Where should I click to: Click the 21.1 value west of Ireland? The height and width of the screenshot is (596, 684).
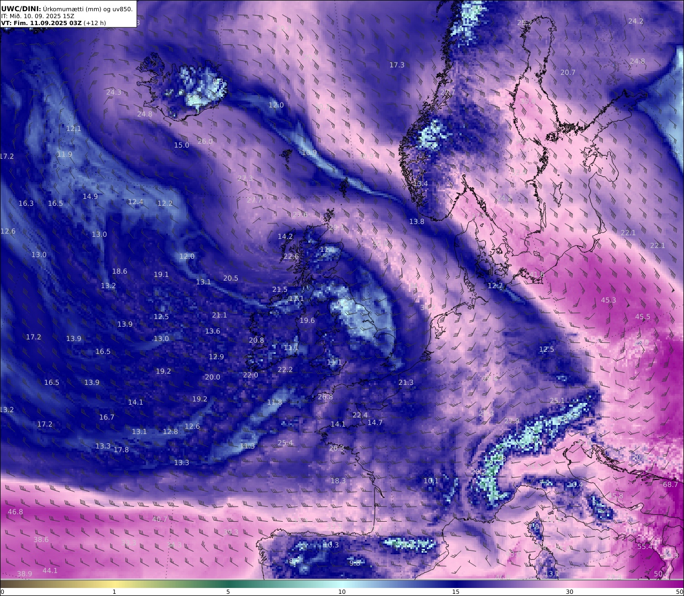pos(220,315)
